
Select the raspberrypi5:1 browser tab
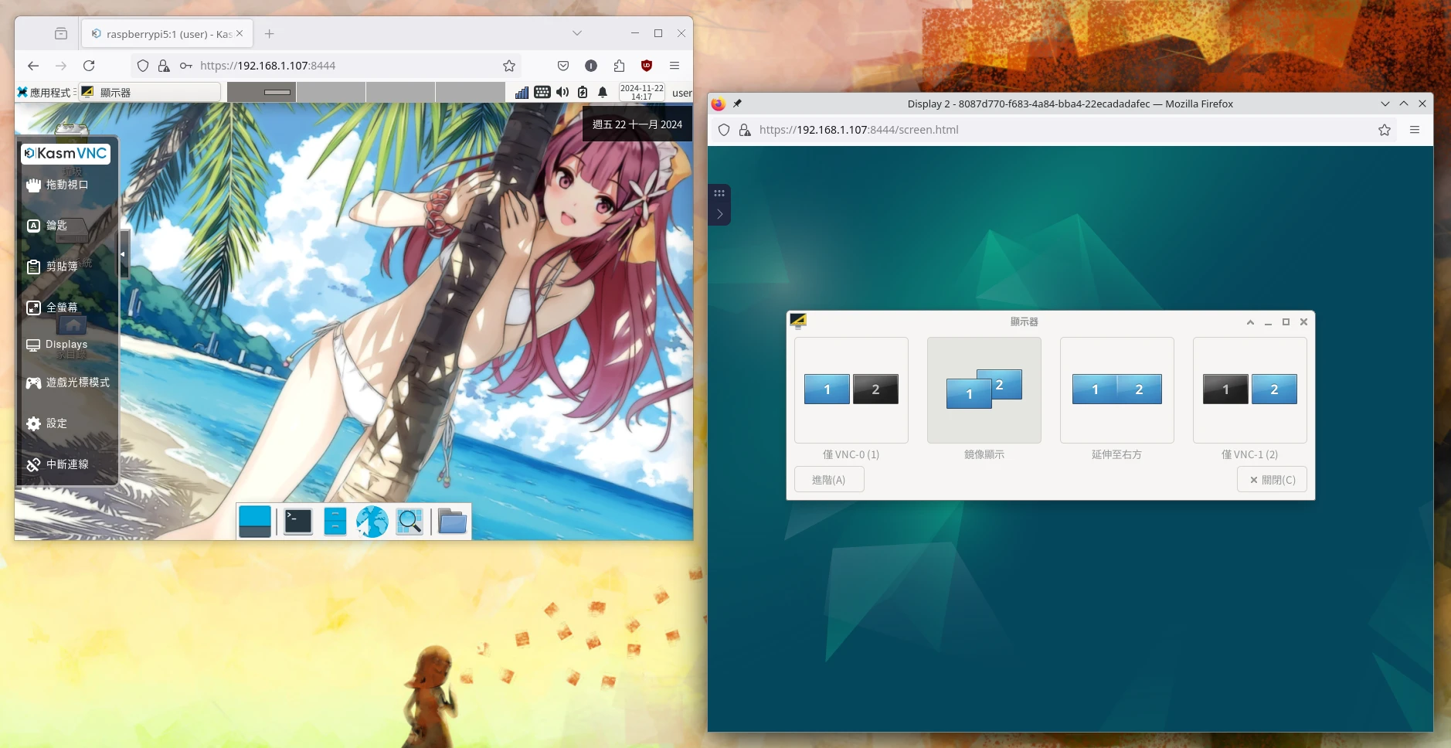pyautogui.click(x=162, y=34)
